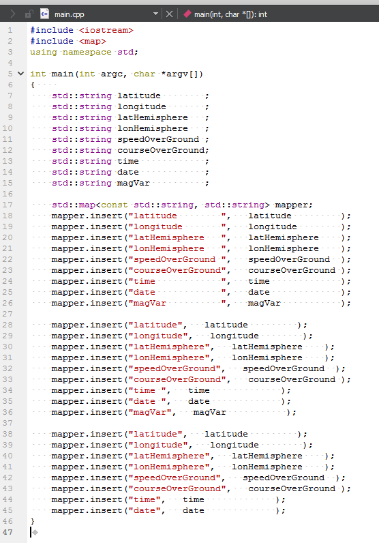Click the red diamond function symbol icon
The width and height of the screenshot is (379, 543).
point(187,14)
